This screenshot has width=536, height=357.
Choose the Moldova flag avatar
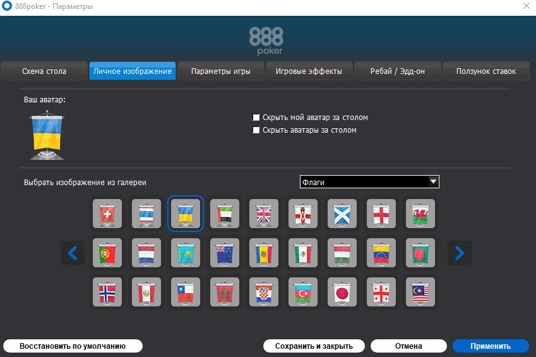264,253
